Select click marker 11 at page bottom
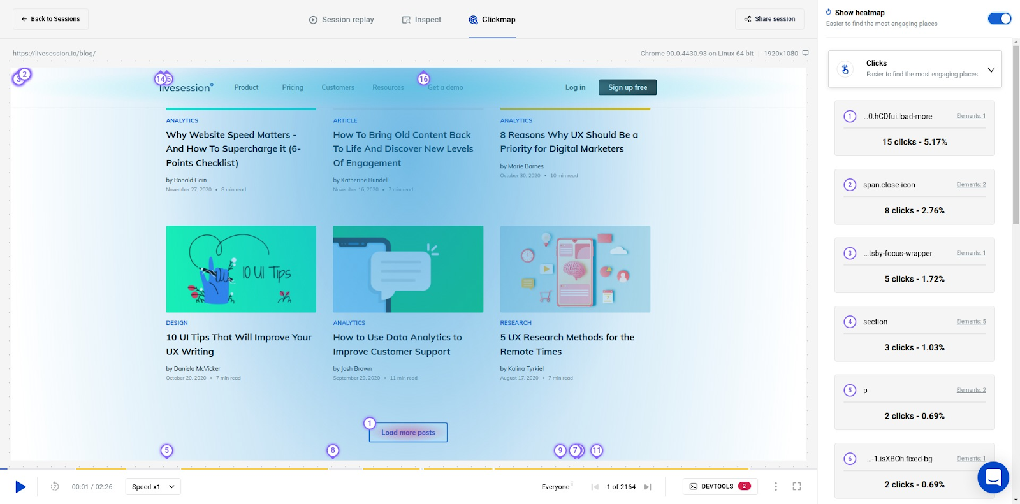This screenshot has width=1020, height=504. pos(597,450)
